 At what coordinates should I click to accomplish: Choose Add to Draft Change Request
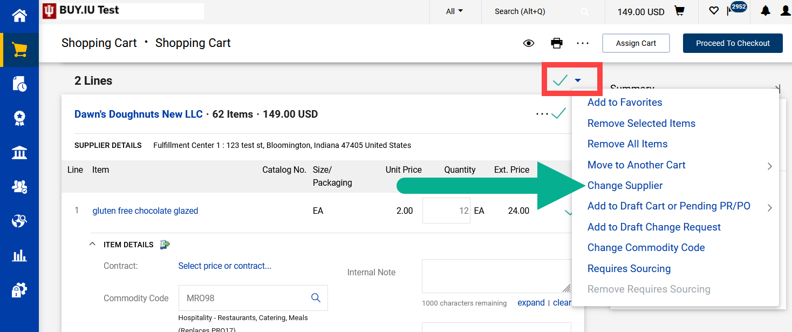point(654,227)
